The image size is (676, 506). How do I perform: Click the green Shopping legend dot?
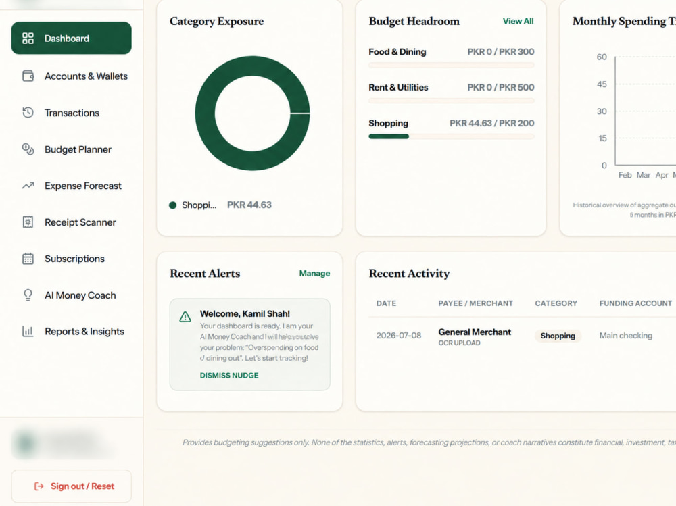tap(173, 205)
